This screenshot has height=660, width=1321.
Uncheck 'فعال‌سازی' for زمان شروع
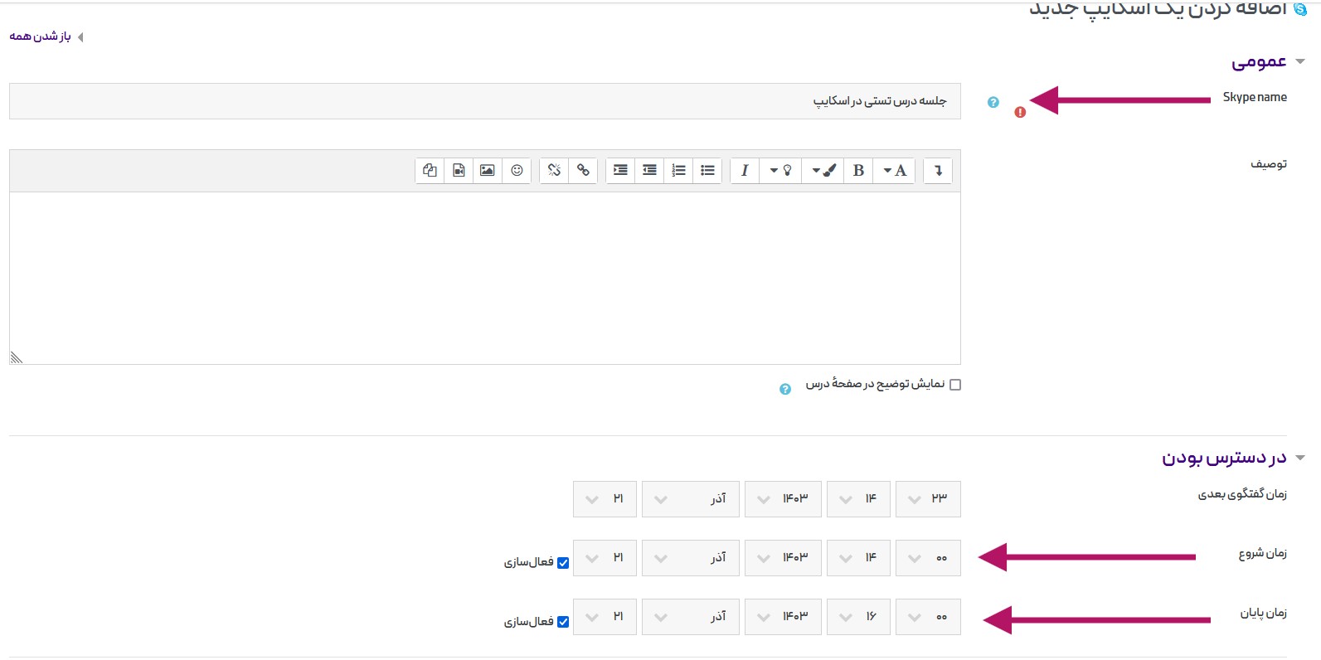point(563,563)
